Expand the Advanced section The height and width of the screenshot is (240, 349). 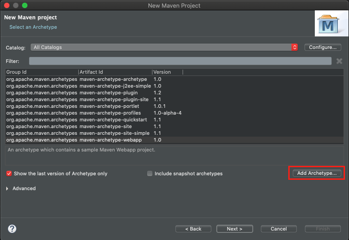coord(7,188)
